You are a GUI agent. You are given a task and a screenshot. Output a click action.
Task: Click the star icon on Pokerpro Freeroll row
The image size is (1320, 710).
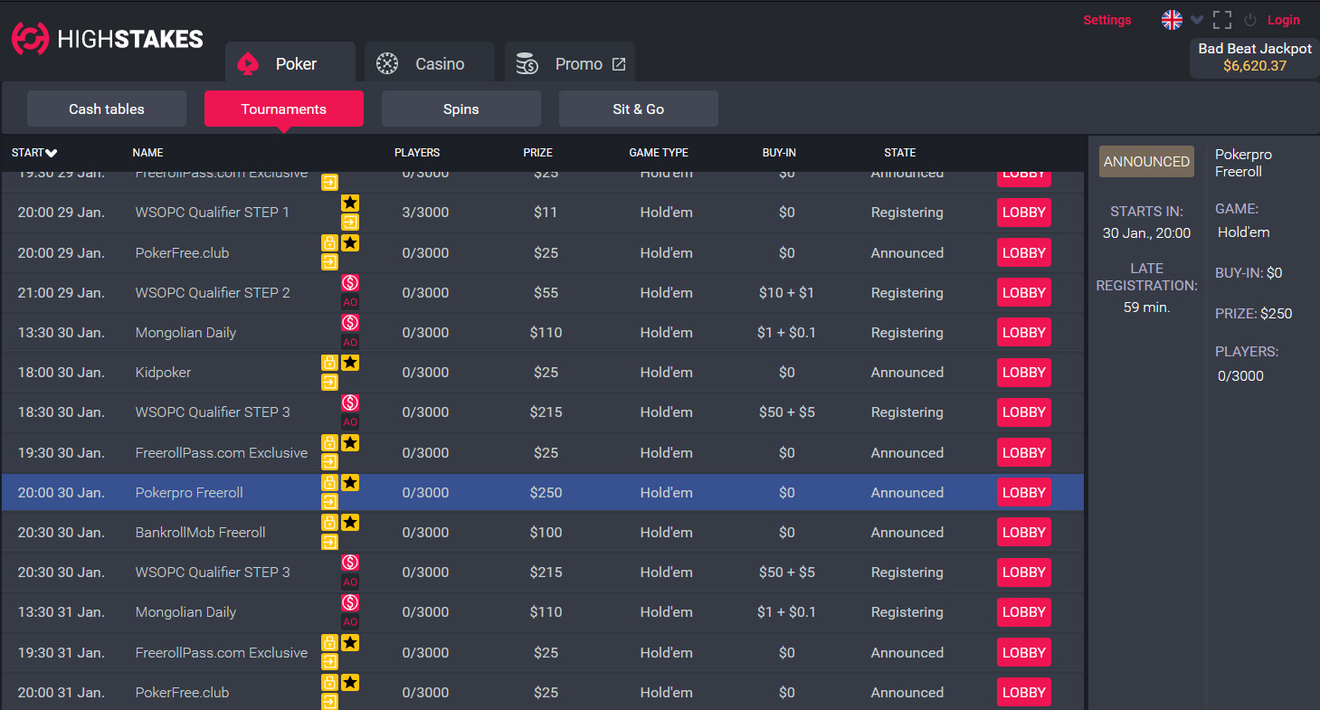click(x=350, y=483)
